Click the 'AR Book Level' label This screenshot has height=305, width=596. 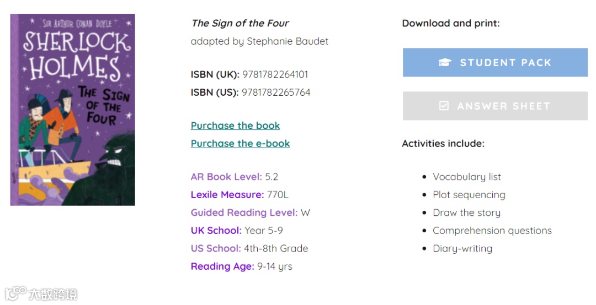point(226,177)
